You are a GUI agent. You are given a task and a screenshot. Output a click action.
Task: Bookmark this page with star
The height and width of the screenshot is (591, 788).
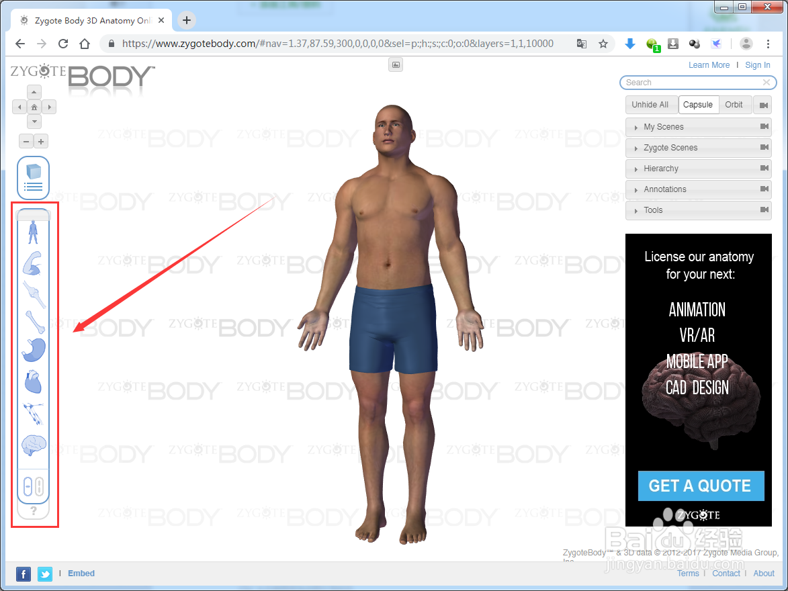click(x=603, y=44)
